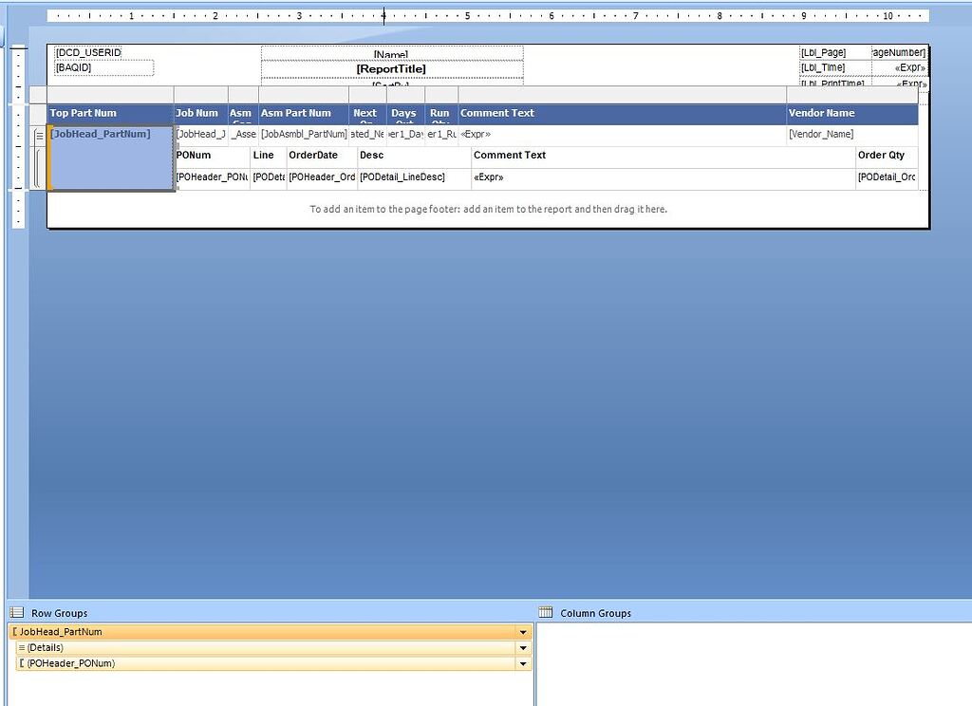Click the details lines icon beside (Details)

point(20,647)
